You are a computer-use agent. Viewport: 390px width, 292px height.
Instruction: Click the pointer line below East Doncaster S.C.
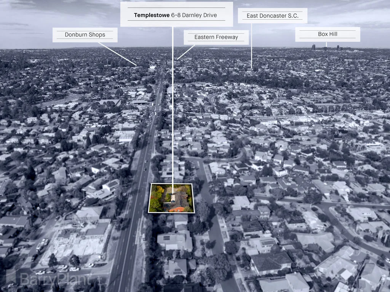(x=251, y=46)
